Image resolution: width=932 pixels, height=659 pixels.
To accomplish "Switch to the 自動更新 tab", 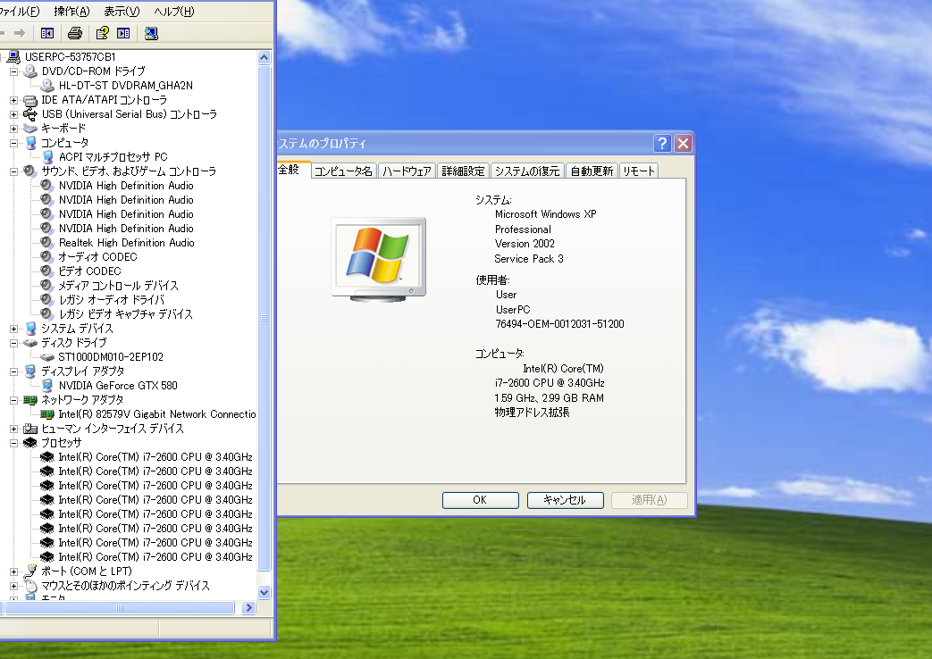I will tap(592, 171).
